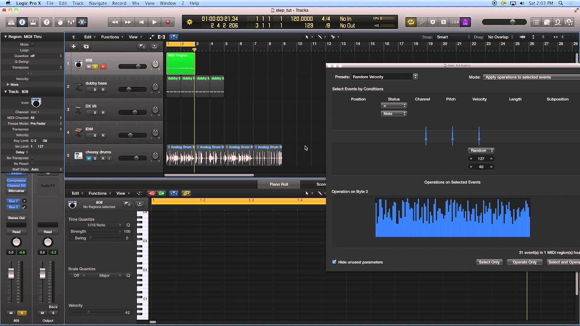Viewport: 580px width, 326px height.
Task: Open the List Editors icon
Action: (536, 22)
